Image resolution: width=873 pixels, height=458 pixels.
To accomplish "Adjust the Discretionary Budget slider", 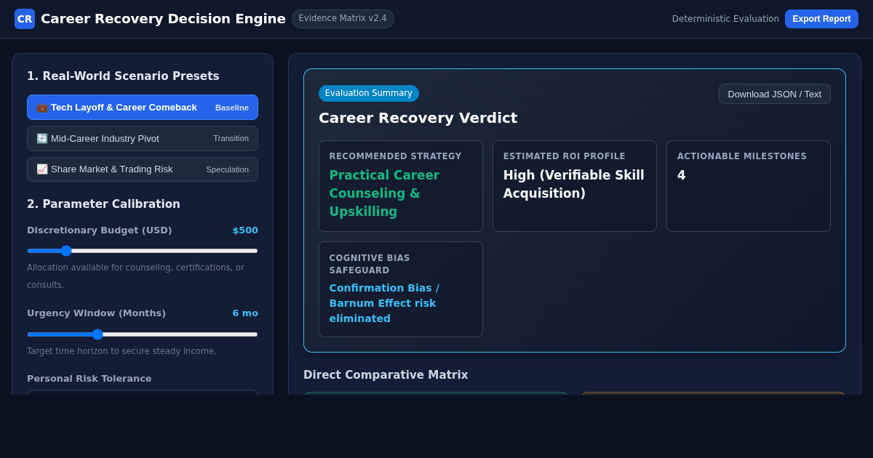I will 143,251.
